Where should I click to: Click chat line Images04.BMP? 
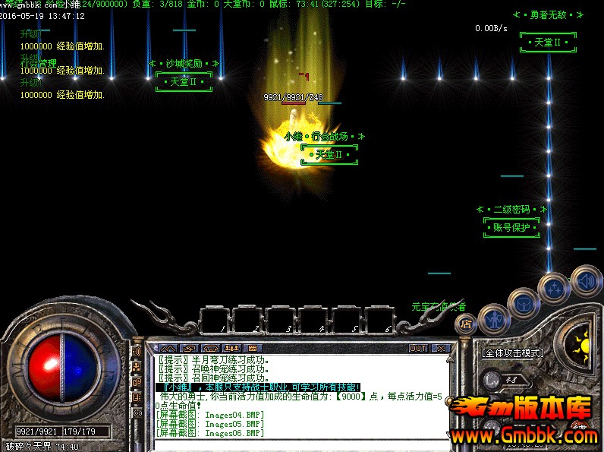210,415
